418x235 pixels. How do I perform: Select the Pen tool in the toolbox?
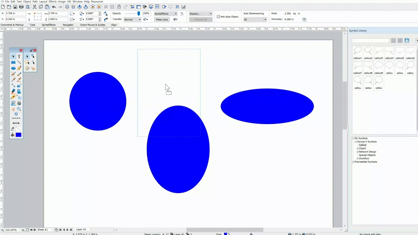click(19, 68)
